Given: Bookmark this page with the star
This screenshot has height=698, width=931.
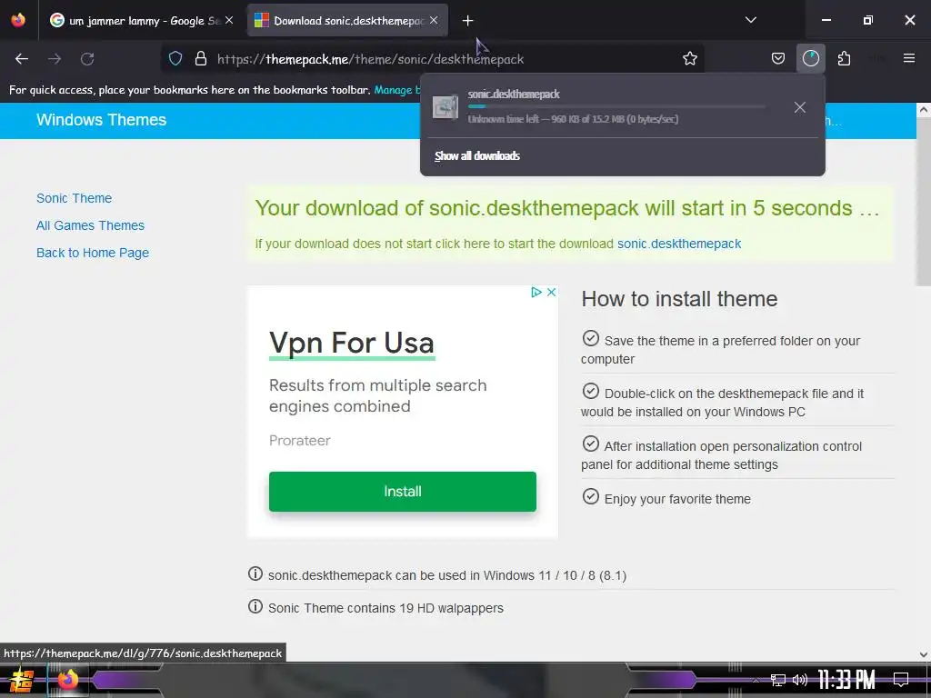Looking at the screenshot, I should (x=689, y=59).
